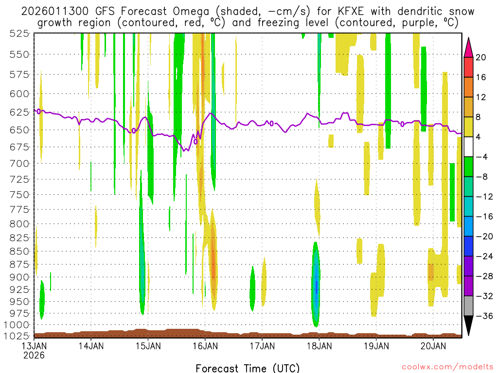Click the 950 pressure level label
This screenshot has height=373, width=498.
click(19, 302)
